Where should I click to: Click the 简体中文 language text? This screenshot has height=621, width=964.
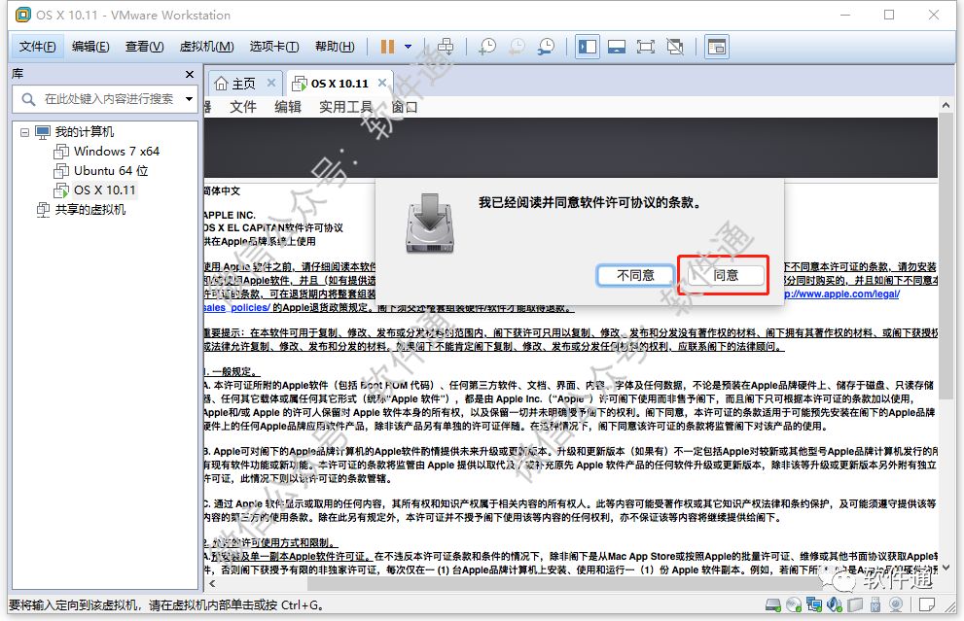pos(222,191)
